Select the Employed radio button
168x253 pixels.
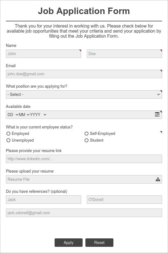tap(8, 134)
